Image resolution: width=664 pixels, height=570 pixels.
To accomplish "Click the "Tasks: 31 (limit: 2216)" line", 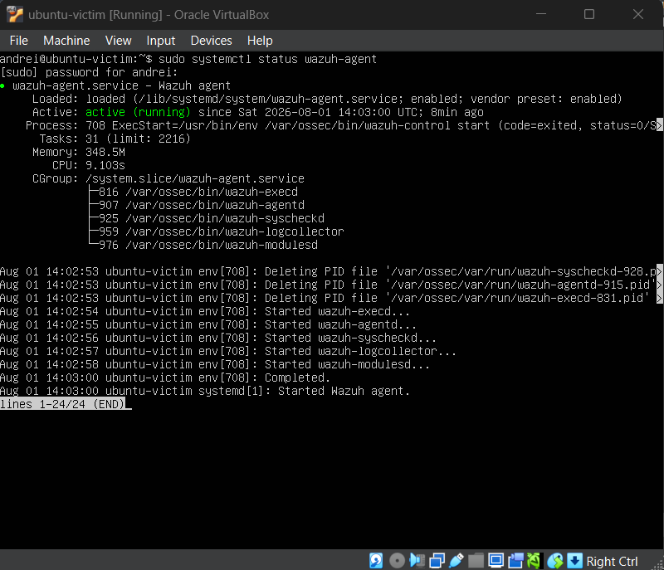I will pyautogui.click(x=115, y=139).
